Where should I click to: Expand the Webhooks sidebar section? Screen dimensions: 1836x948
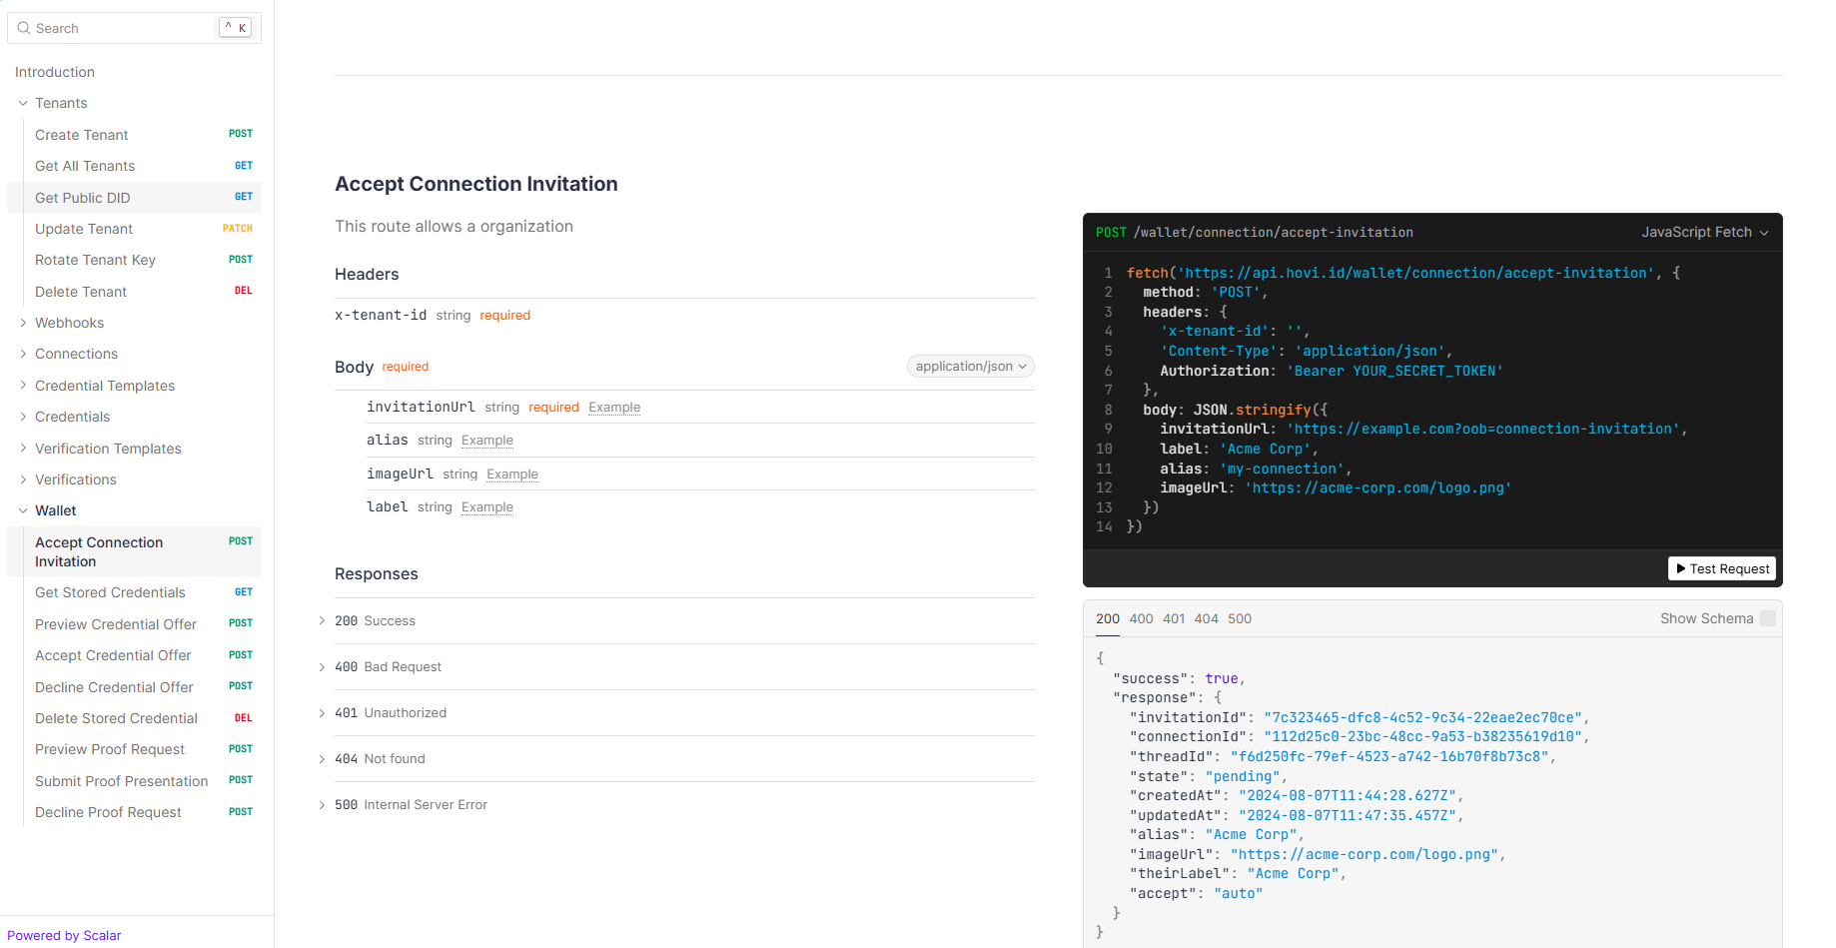click(x=23, y=323)
